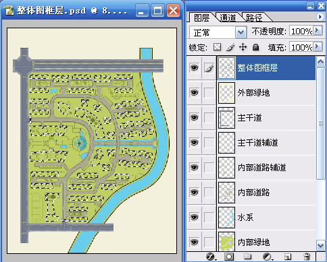Hide the 整体图框层 layer

(x=195, y=68)
